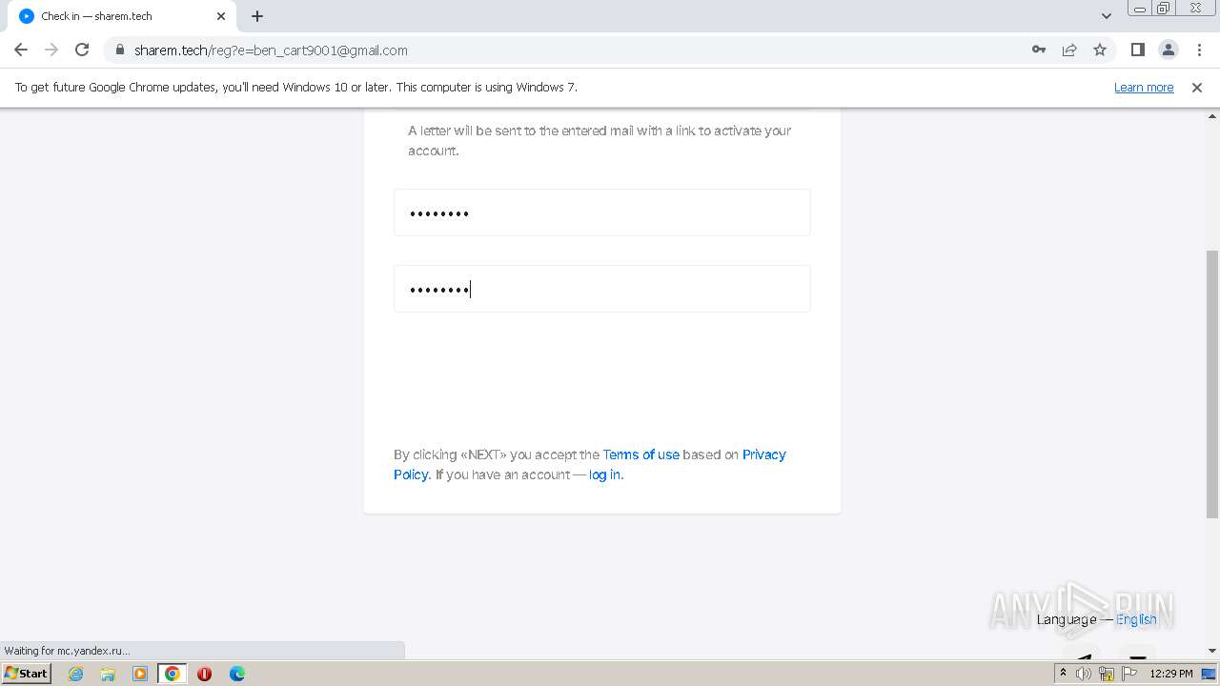Select Chrome in the taskbar
This screenshot has width=1220, height=686.
(173, 674)
